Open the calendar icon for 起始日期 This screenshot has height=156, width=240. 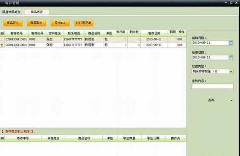point(231,43)
